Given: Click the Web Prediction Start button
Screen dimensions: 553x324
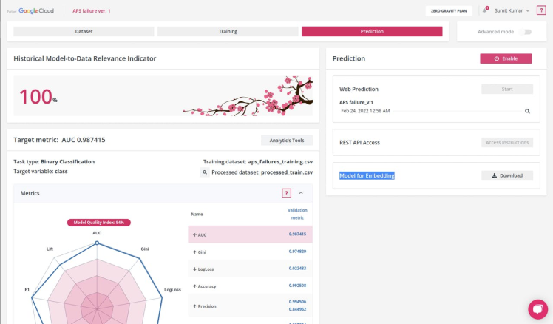Looking at the screenshot, I should pyautogui.click(x=507, y=89).
